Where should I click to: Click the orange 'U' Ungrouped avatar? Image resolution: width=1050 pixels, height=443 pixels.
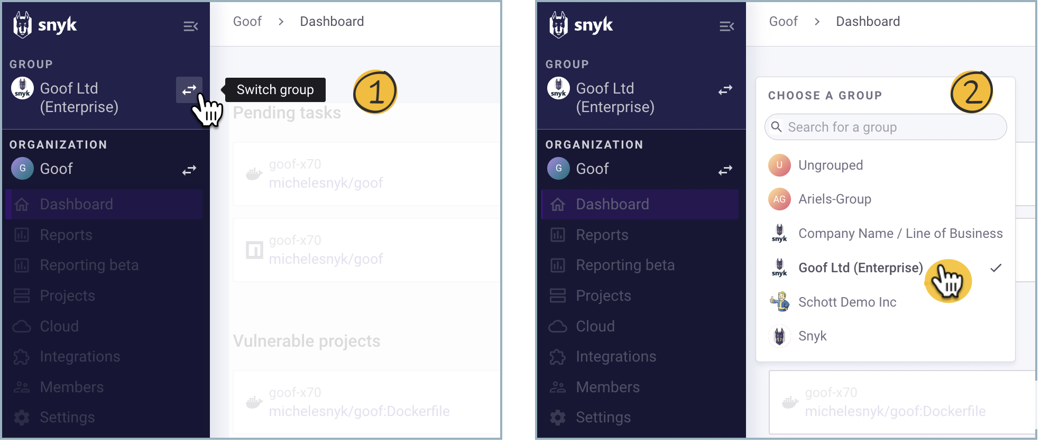coord(779,165)
